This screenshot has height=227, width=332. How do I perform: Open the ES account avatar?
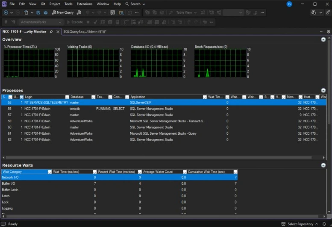[289, 4]
